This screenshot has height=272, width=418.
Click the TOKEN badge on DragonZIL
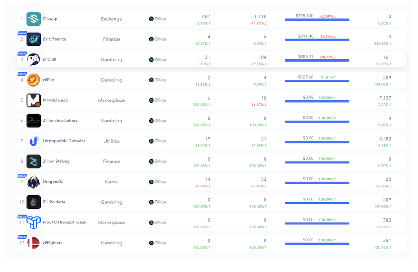(x=22, y=176)
